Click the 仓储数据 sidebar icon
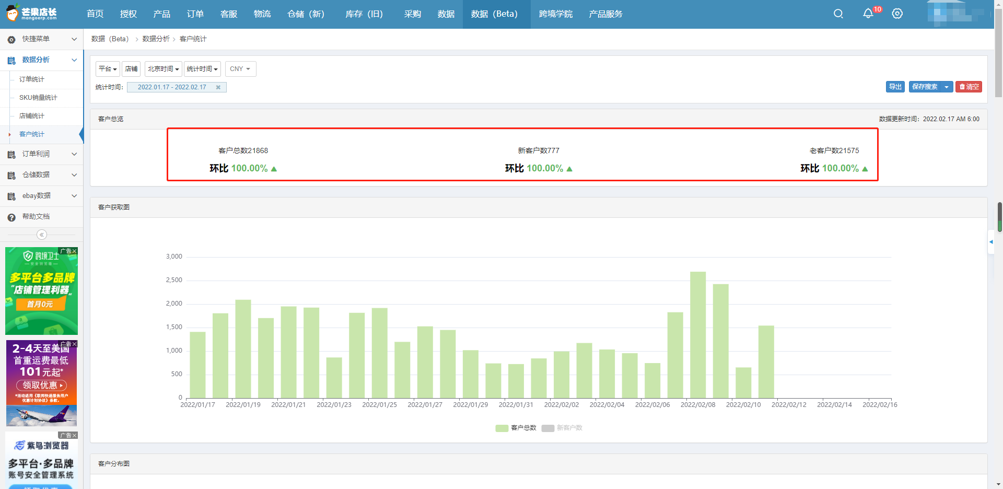This screenshot has height=489, width=1003. point(11,176)
